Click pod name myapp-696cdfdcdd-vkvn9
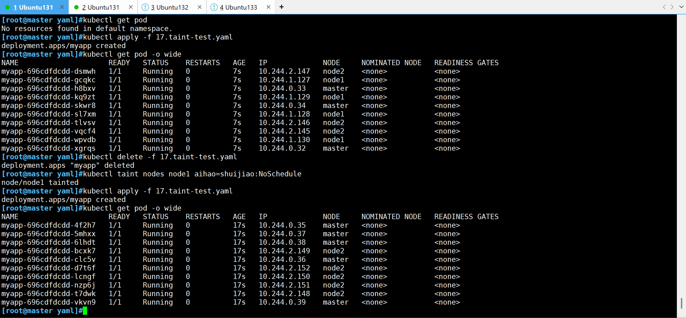686x318 pixels. click(49, 302)
